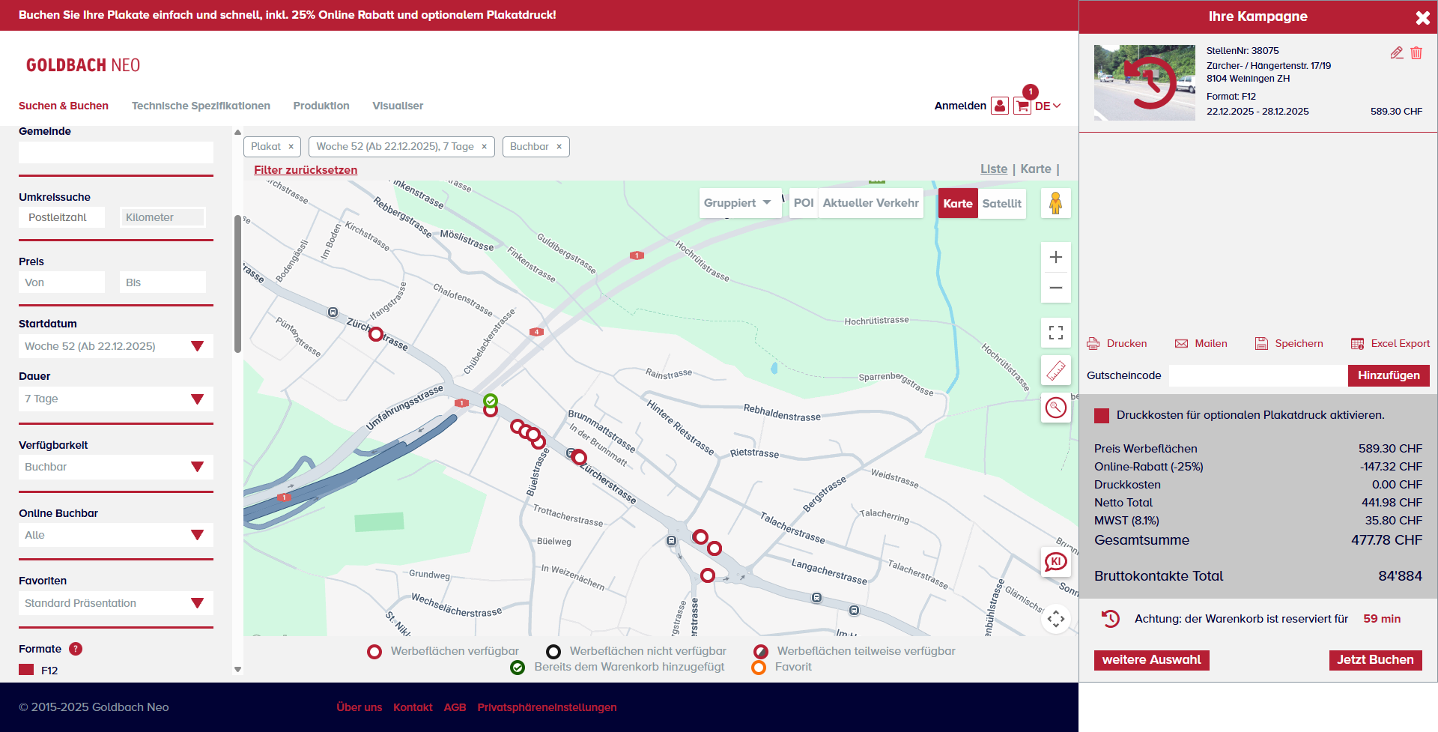Viewport: 1438px width, 732px height.
Task: Open Technische Spezifikationen menu item
Action: 201,106
